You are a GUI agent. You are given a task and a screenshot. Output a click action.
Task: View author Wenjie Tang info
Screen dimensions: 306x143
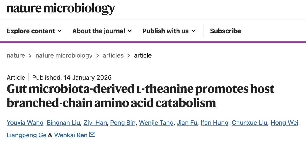(x=156, y=123)
